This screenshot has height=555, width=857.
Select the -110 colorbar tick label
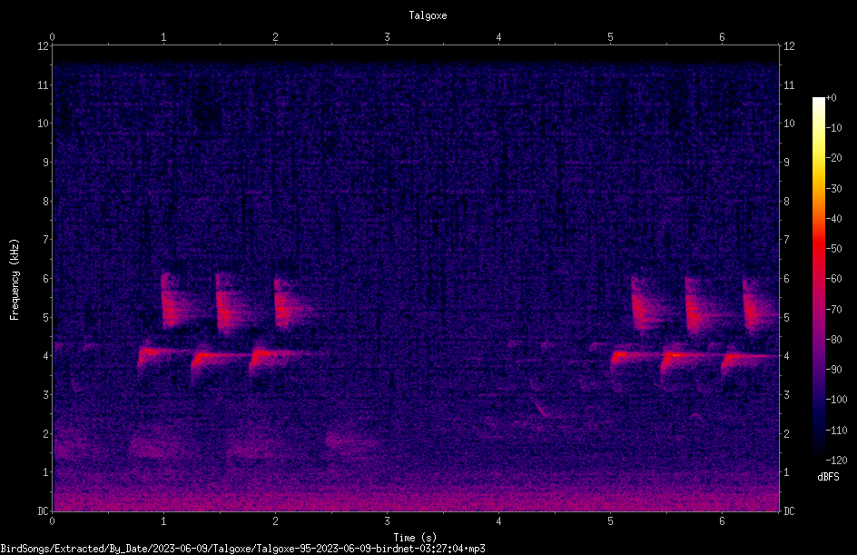click(x=837, y=431)
